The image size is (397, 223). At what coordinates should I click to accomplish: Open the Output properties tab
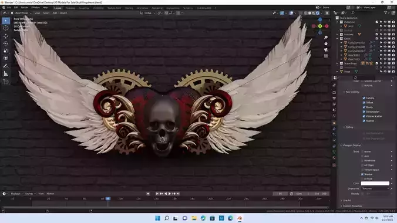334,98
